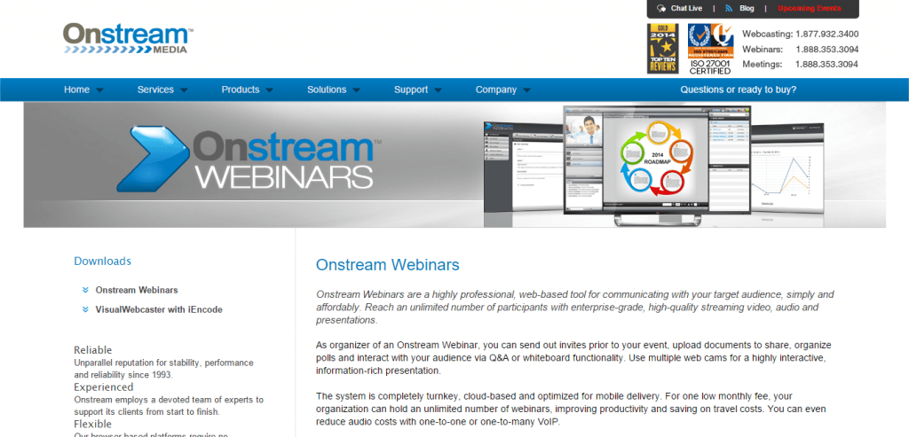Click the Onstream Webinars page heading

coord(387,265)
